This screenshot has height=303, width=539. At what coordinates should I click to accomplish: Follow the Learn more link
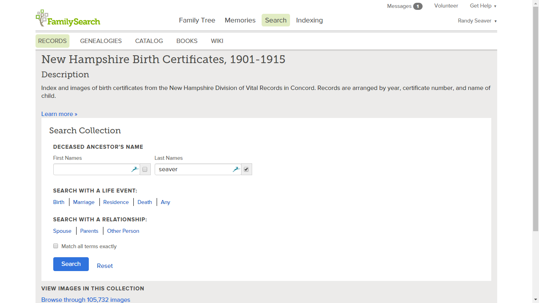59,114
